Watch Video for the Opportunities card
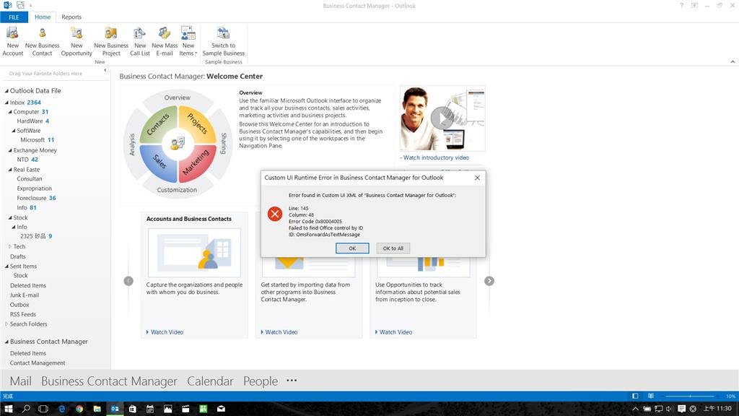The image size is (739, 416). tap(396, 332)
